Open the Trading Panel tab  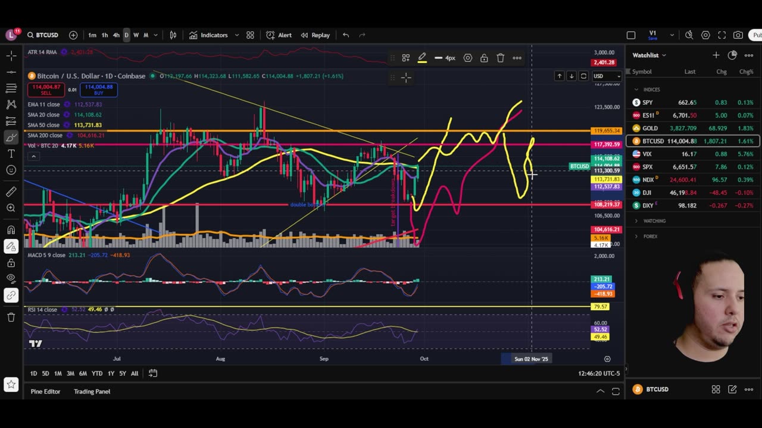tap(92, 392)
